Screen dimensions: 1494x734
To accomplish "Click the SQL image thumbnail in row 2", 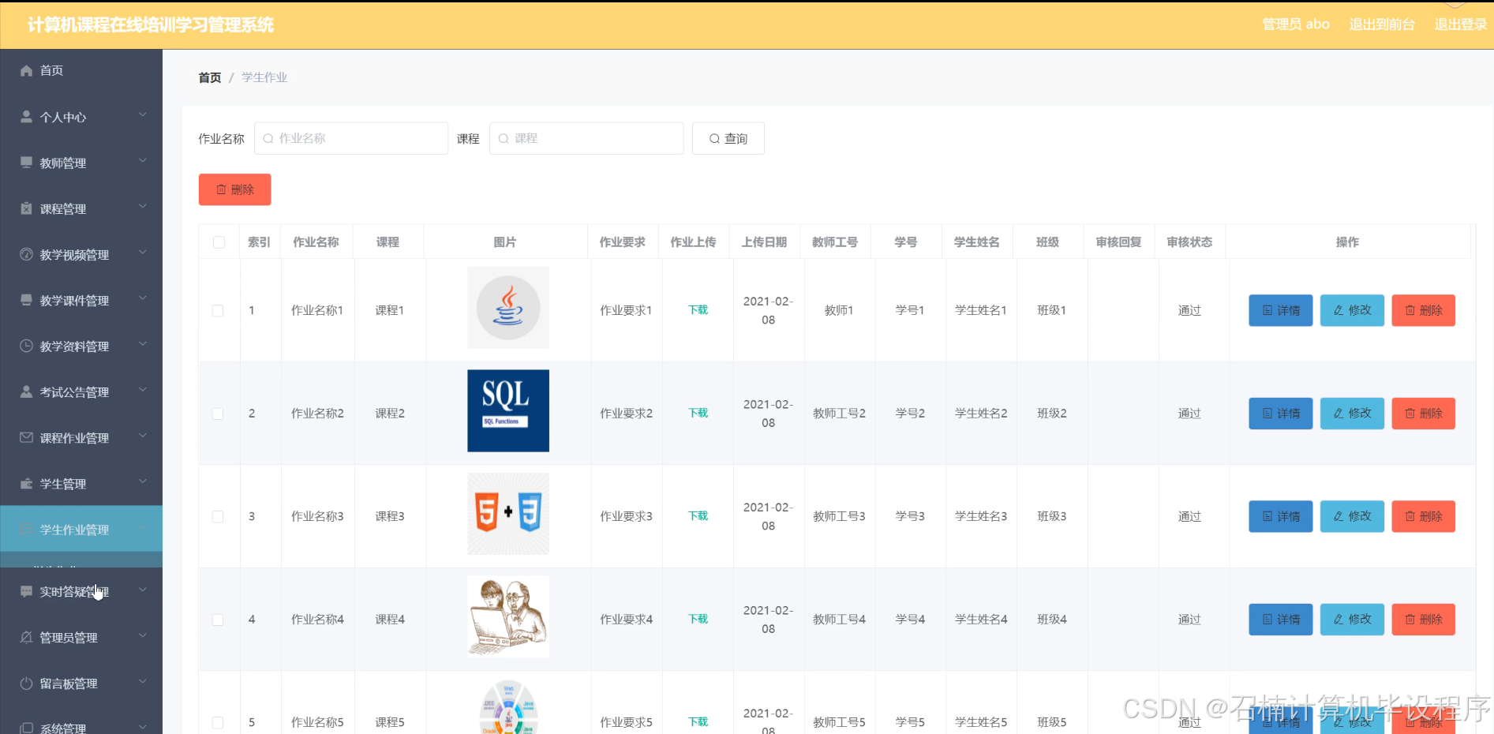I will pyautogui.click(x=508, y=411).
